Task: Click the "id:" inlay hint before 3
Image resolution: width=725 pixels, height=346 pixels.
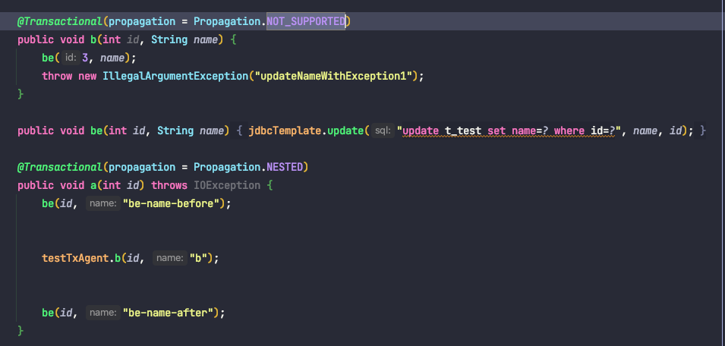Action: (x=71, y=58)
